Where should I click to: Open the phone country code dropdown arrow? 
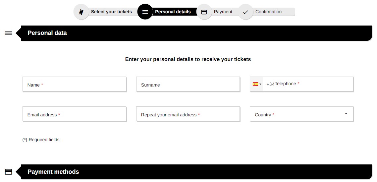pos(260,84)
